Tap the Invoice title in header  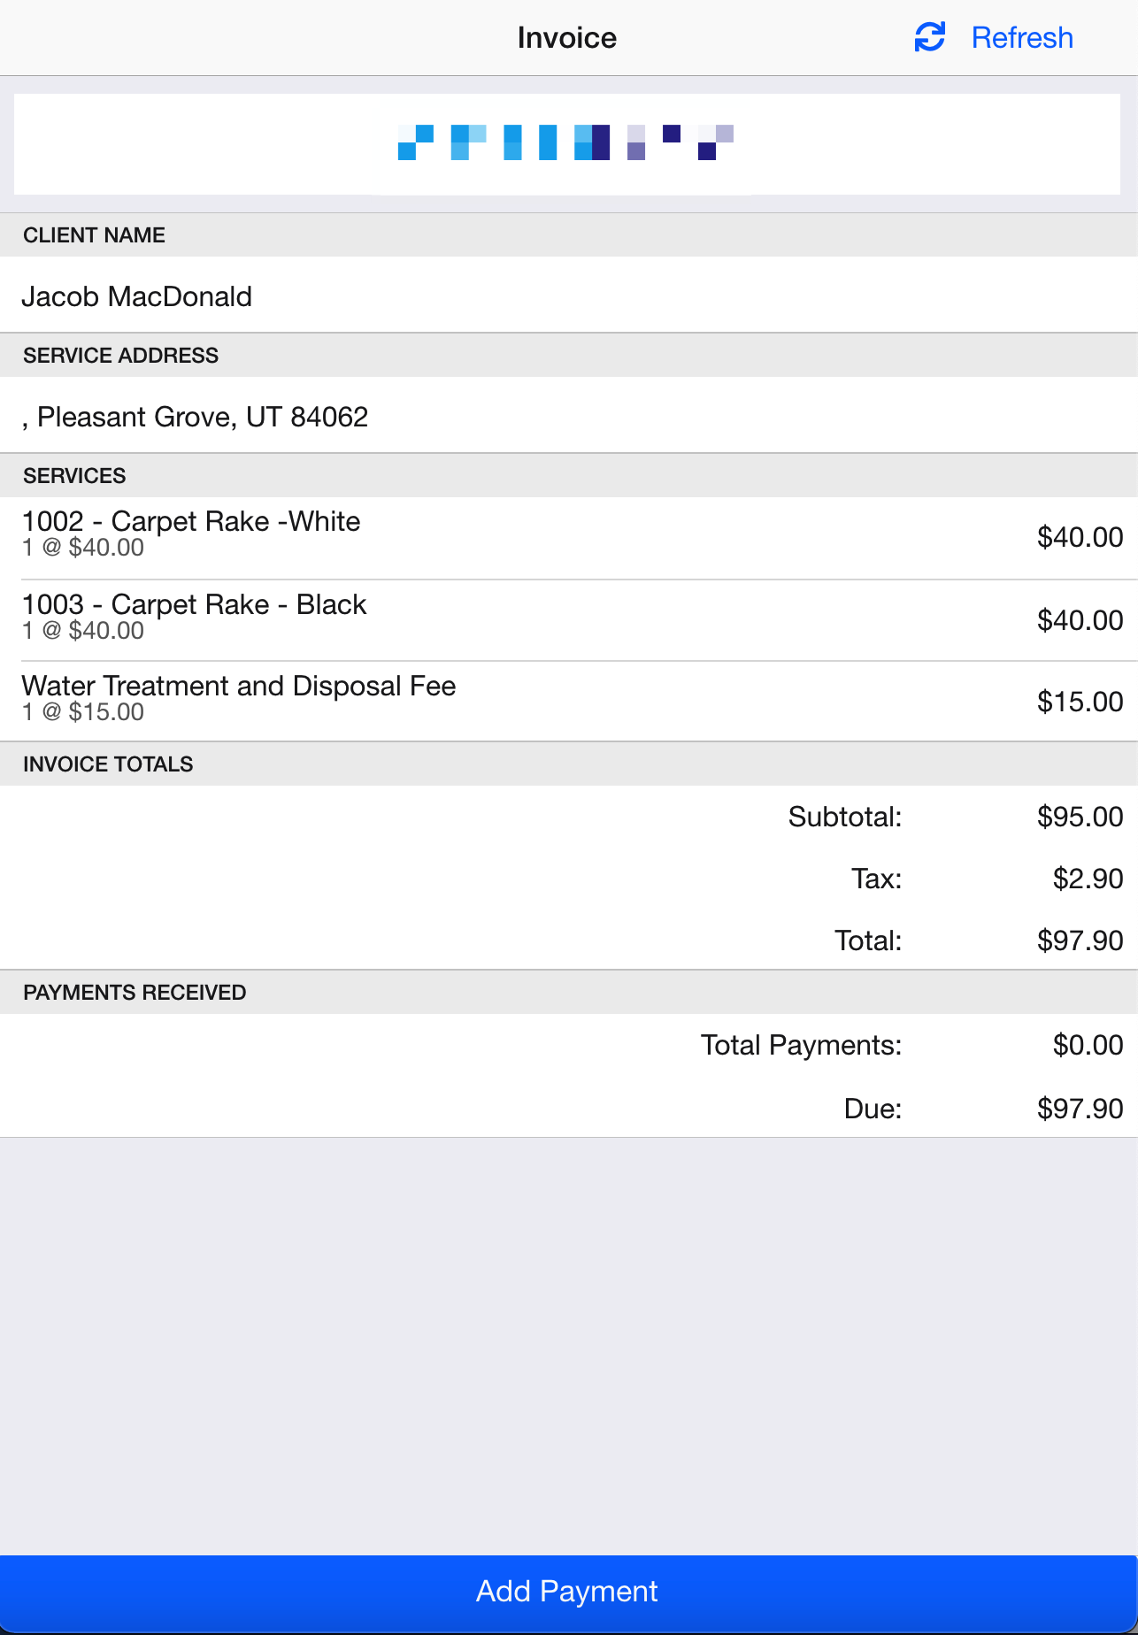[x=567, y=38]
